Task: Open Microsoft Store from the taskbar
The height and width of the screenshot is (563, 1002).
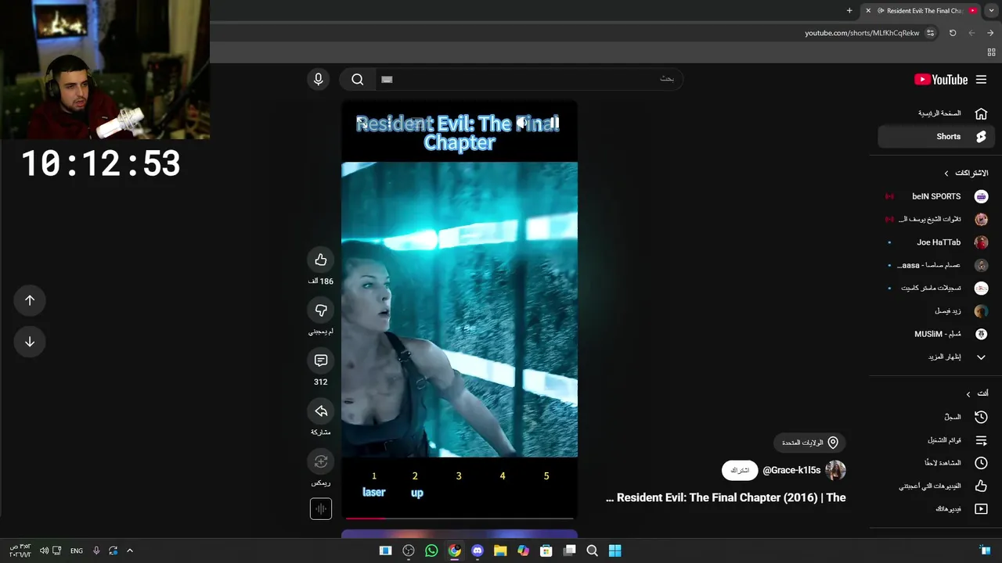Action: point(546,550)
